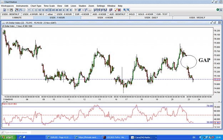This screenshot has height=140, width=223.
Task: Select the monthly (M) time scale button
Action: tap(71, 10)
